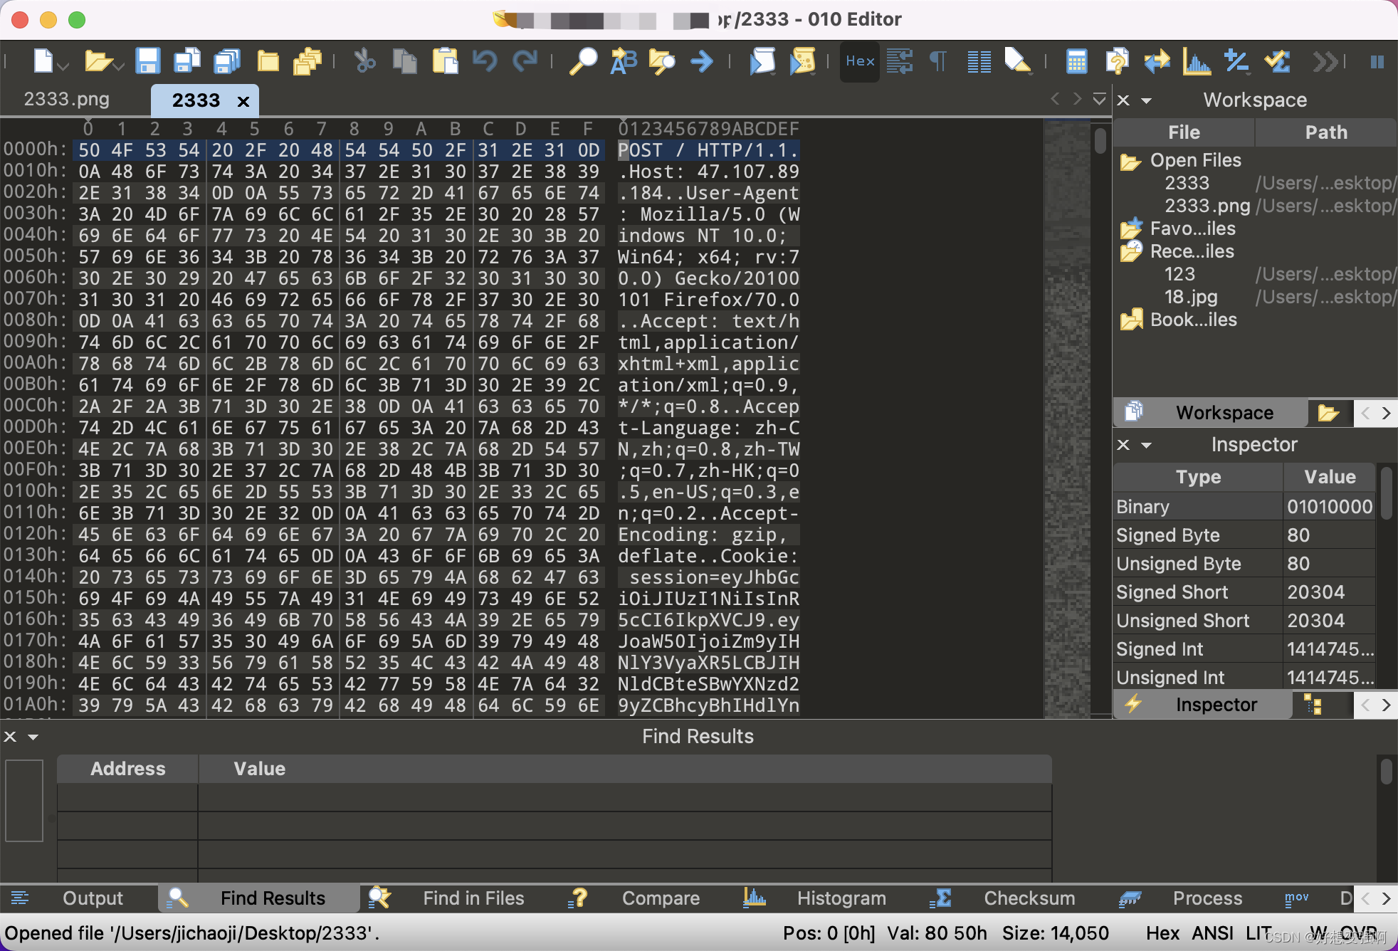Click the Save file floppy icon

tap(147, 62)
